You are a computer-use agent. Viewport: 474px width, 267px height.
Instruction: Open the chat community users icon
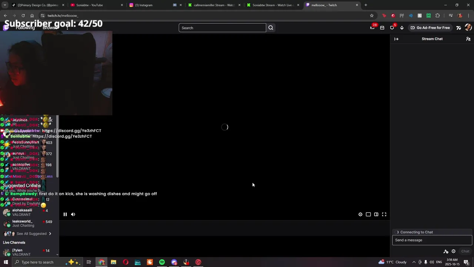pos(468,39)
